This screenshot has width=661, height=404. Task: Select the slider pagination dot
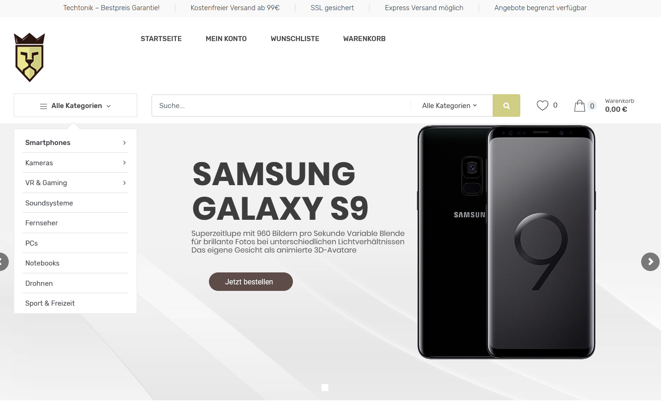coord(325,387)
